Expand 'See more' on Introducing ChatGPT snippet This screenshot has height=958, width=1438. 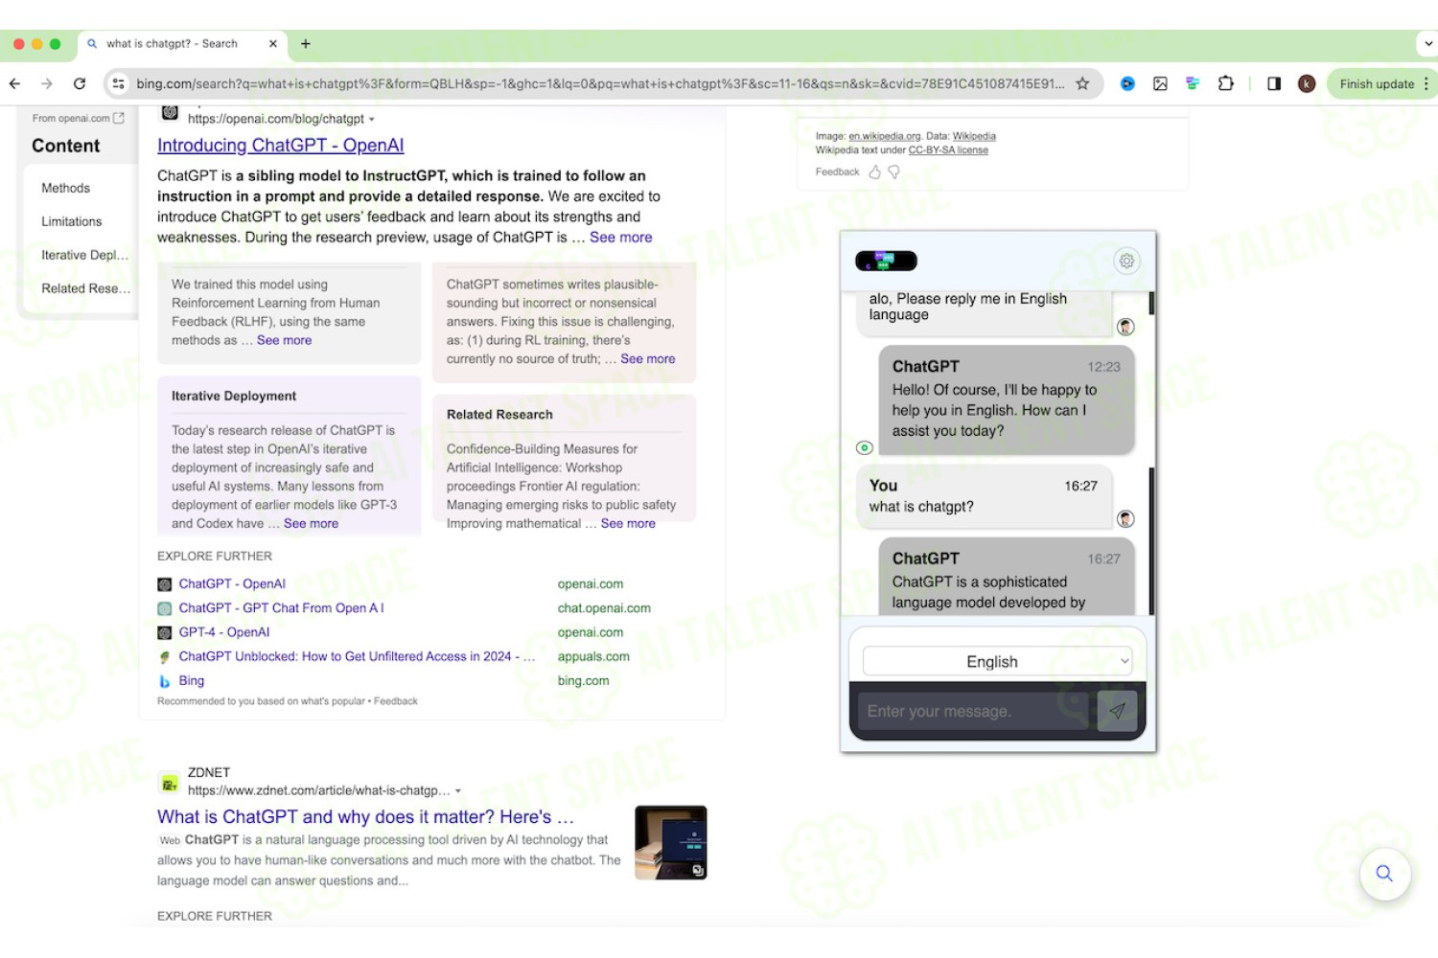[x=620, y=237]
